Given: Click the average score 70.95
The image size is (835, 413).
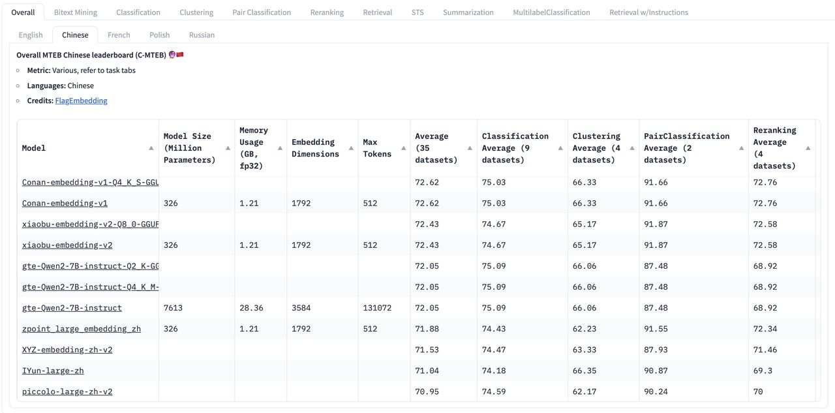Looking at the screenshot, I should 427,391.
